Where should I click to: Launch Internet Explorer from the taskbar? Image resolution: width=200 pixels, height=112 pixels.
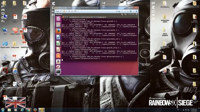tap(22, 110)
